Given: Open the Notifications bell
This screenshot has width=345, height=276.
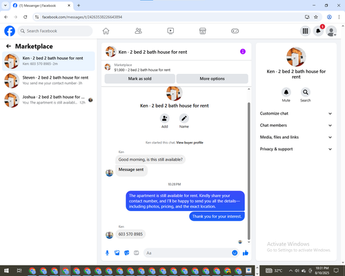Looking at the screenshot, I should 318,31.
